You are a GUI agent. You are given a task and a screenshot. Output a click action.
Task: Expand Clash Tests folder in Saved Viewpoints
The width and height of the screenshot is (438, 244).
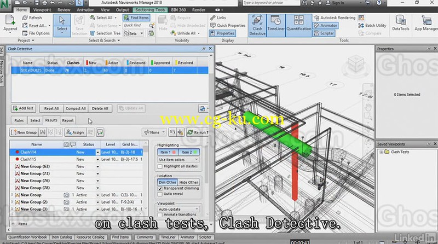tap(381, 152)
